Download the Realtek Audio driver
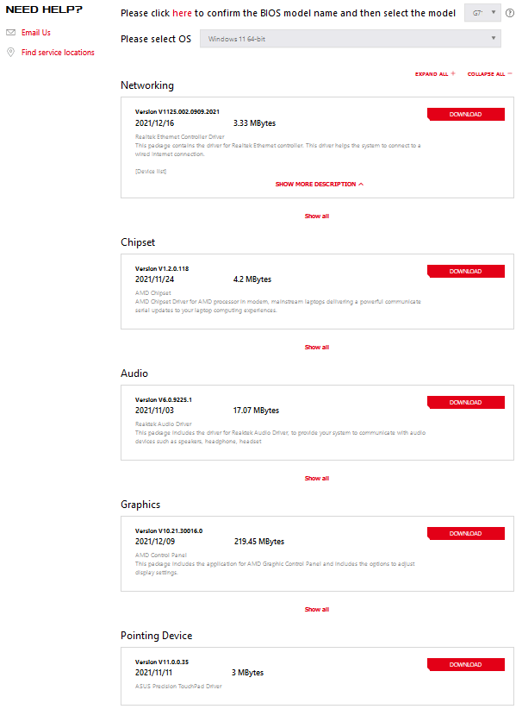The image size is (522, 709). click(x=465, y=403)
